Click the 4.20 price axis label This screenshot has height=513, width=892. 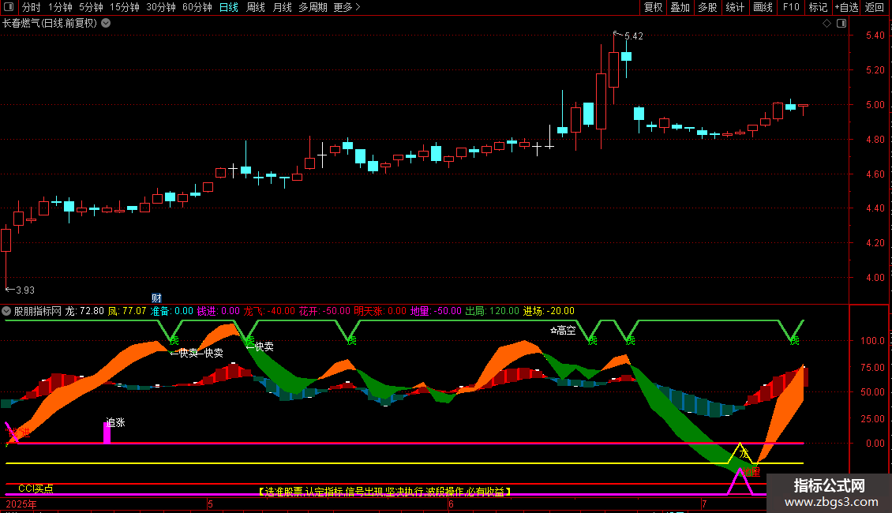pos(875,243)
